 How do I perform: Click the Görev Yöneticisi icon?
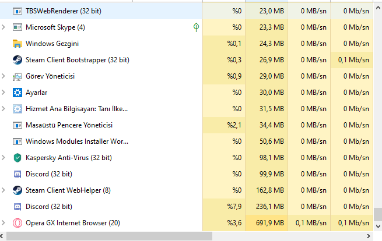pos(17,77)
